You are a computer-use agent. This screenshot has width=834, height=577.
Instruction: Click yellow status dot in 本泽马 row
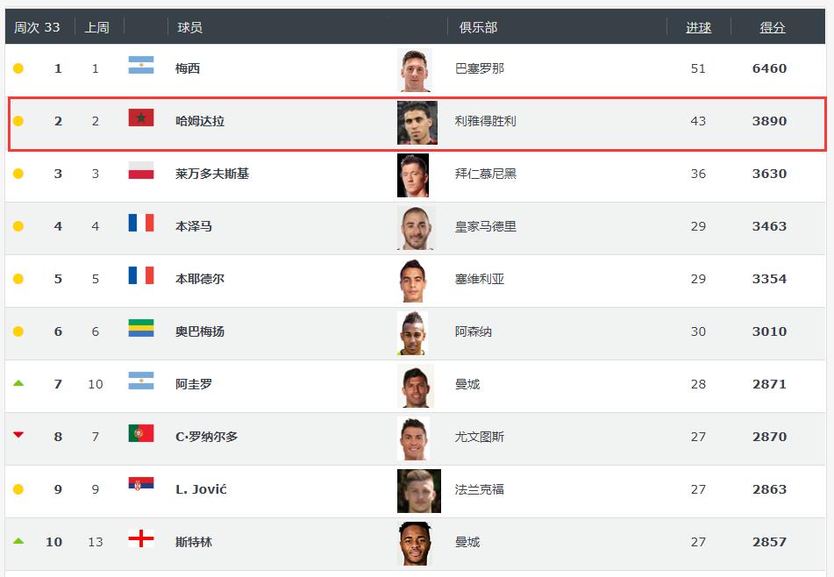point(18,226)
